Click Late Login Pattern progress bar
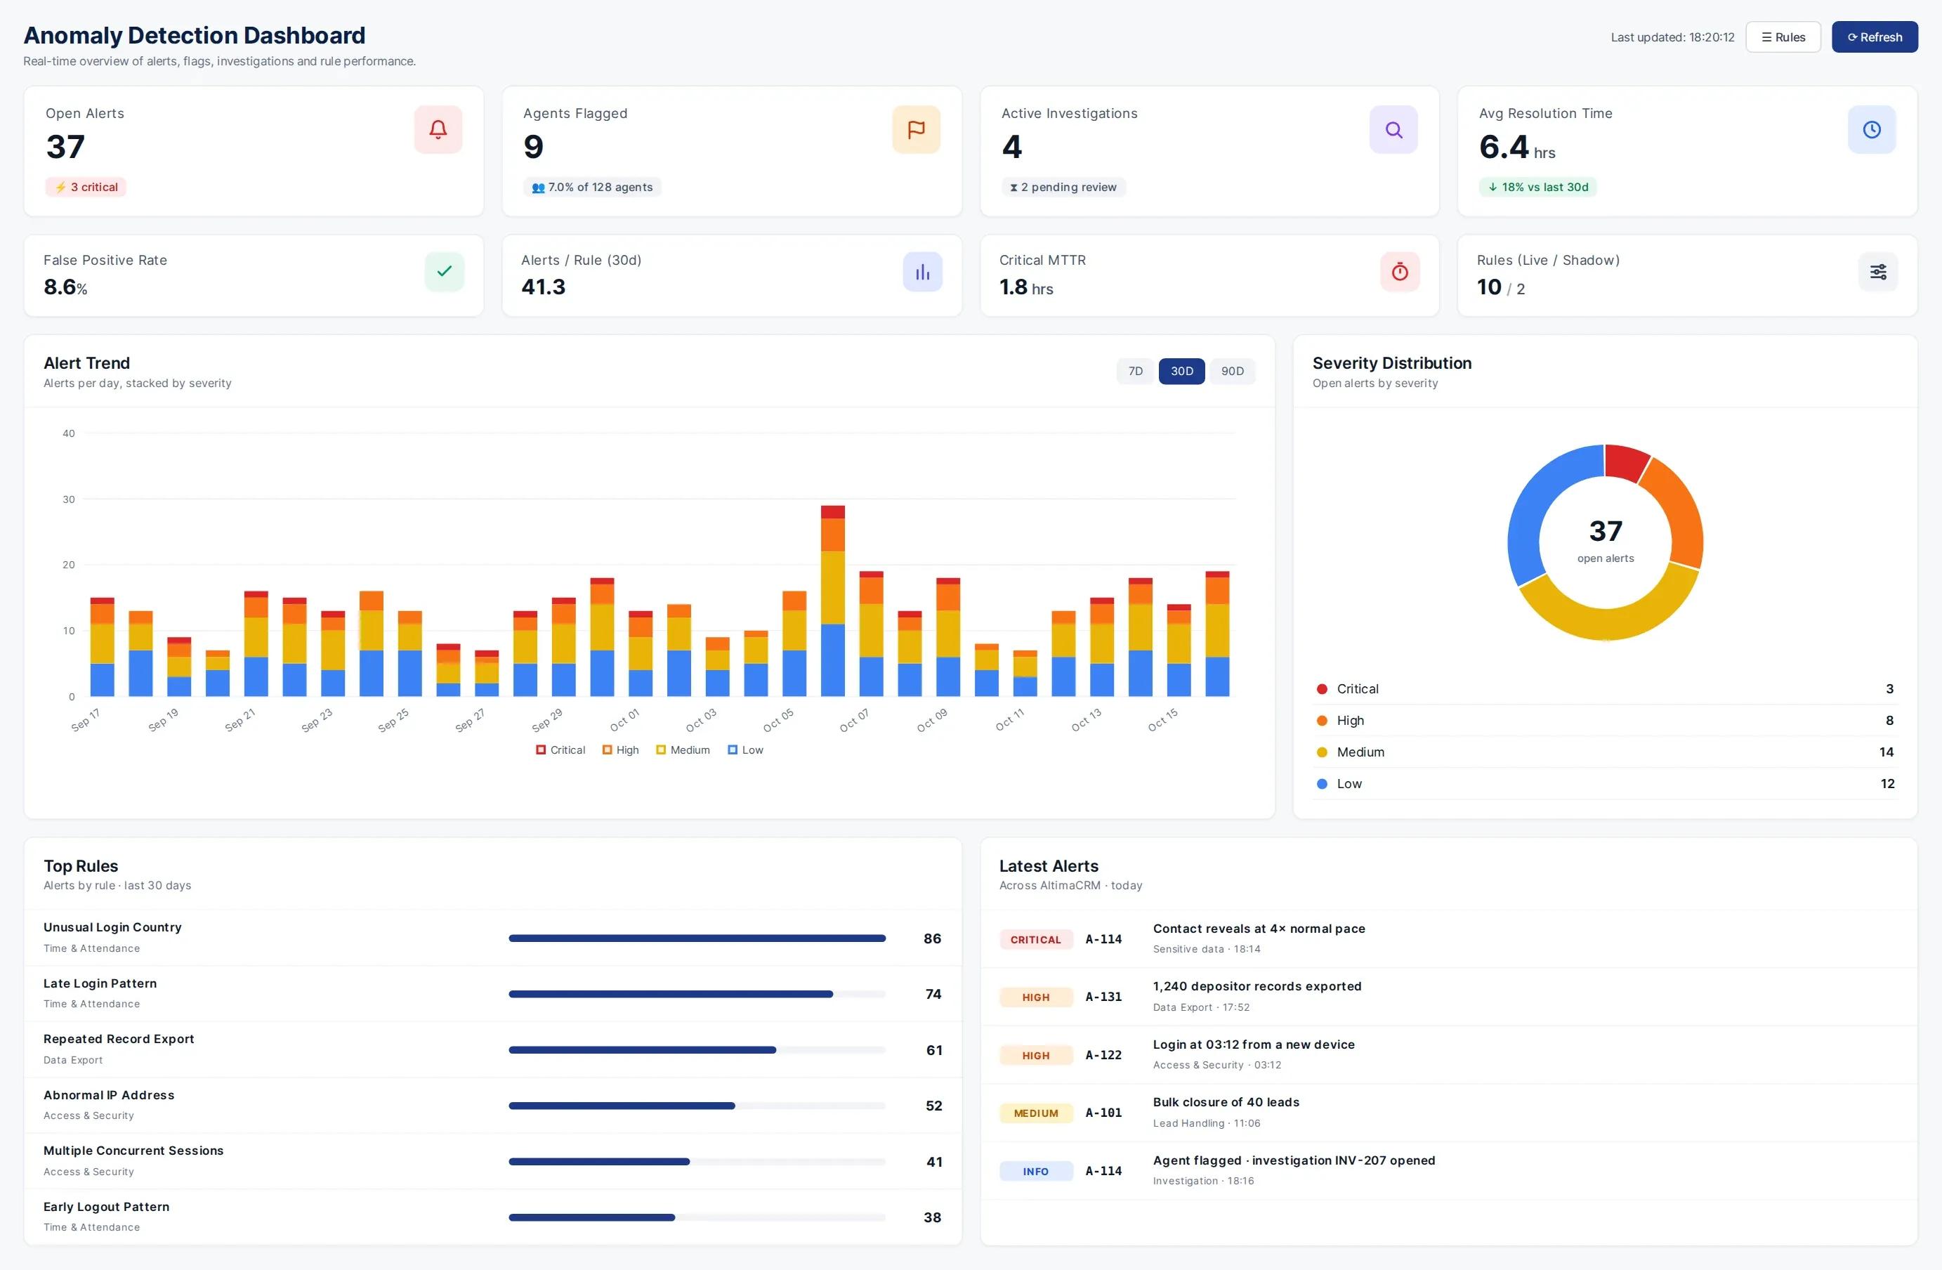Screen dimensions: 1942x1270 (x=697, y=994)
